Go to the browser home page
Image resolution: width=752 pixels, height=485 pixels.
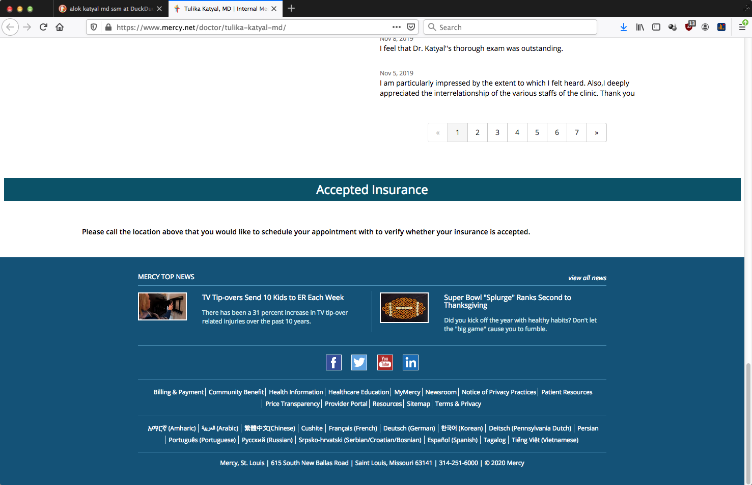coord(60,27)
